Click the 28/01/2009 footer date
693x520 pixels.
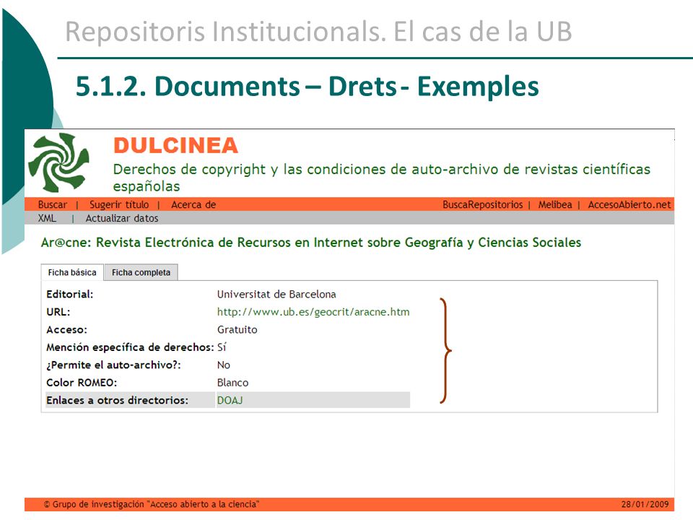(x=645, y=504)
